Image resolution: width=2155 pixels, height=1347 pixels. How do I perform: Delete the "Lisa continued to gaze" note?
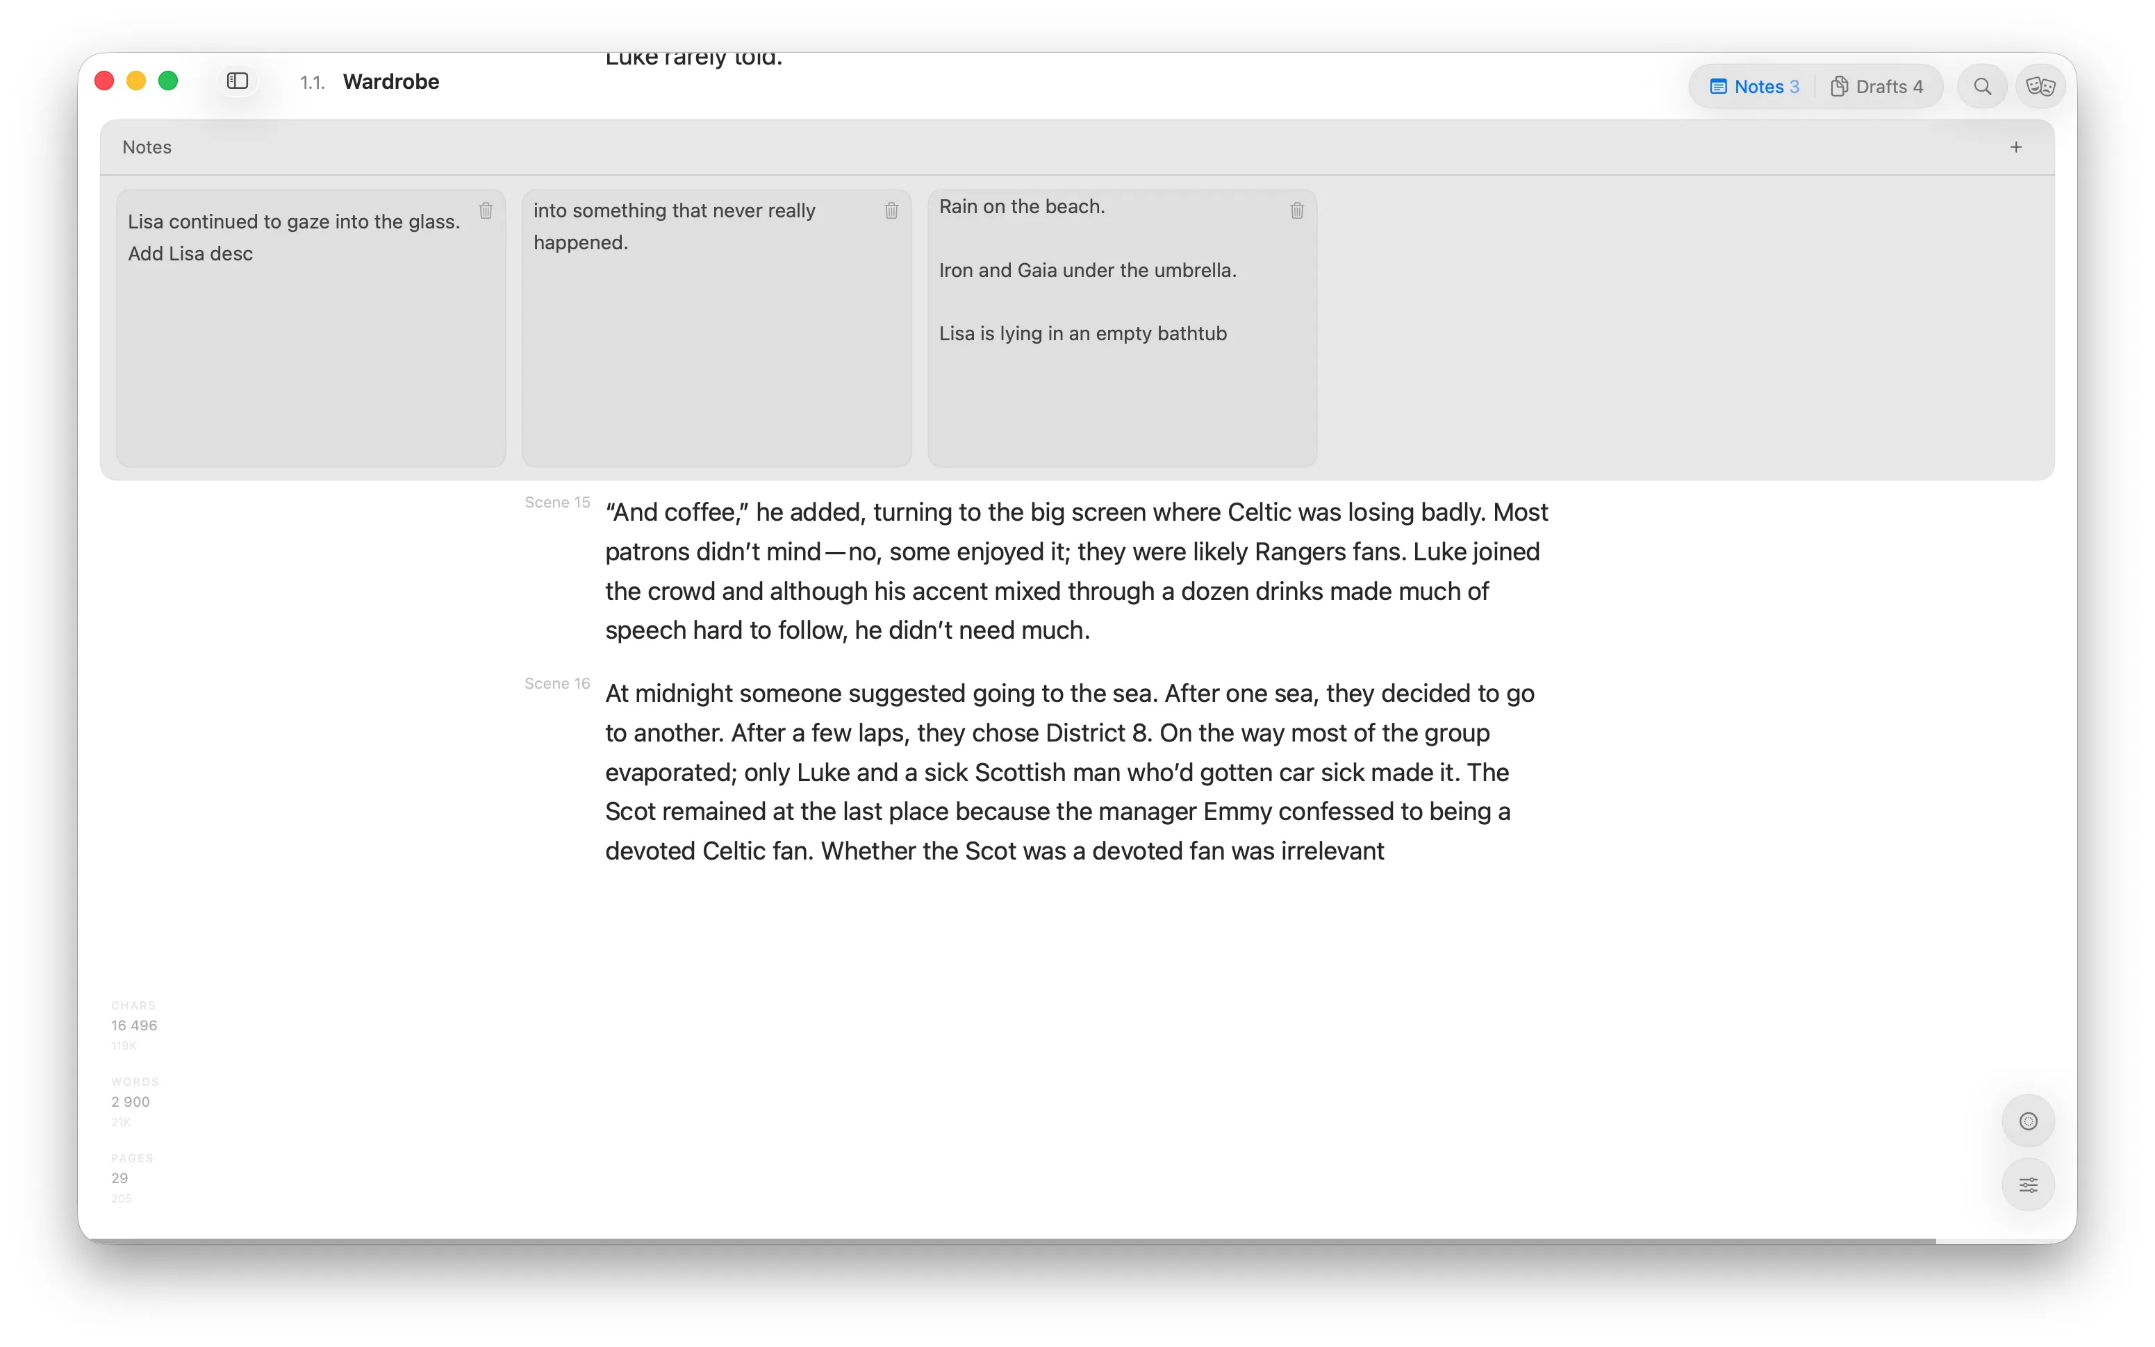point(486,211)
